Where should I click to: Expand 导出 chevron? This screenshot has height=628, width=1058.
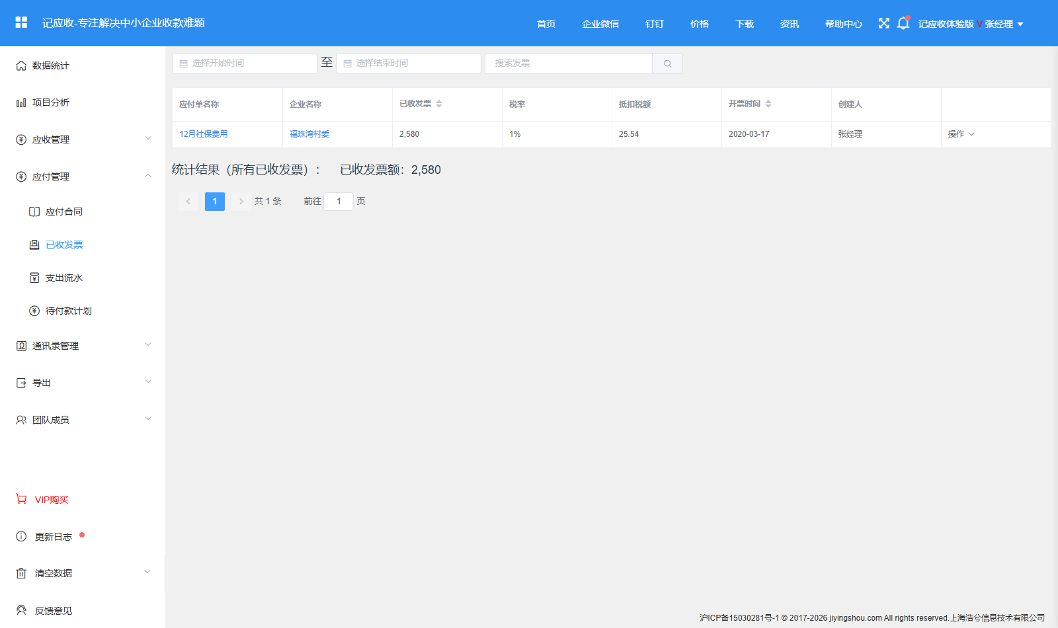coord(148,381)
